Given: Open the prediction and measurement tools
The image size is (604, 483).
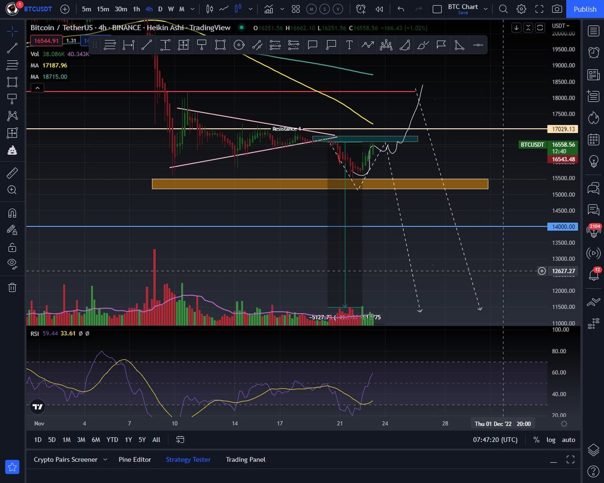Looking at the screenshot, I should coord(12,133).
